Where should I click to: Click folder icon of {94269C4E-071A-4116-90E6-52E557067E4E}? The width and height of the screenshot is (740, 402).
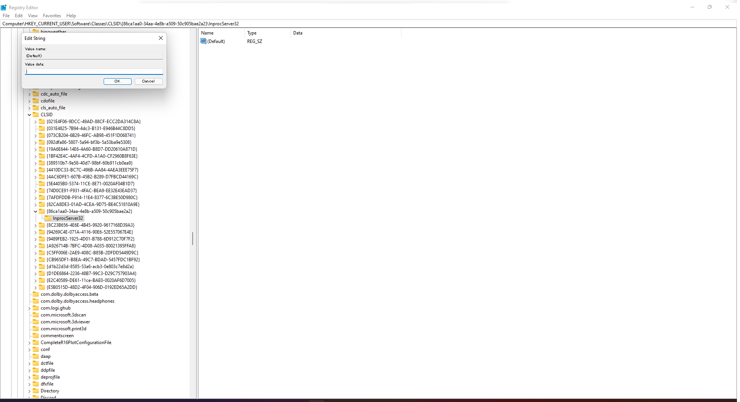click(x=42, y=232)
